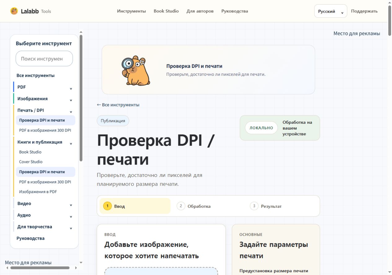This screenshot has height=275, width=392.
Task: Expand the Изображения category chevron
Action: tap(71, 100)
